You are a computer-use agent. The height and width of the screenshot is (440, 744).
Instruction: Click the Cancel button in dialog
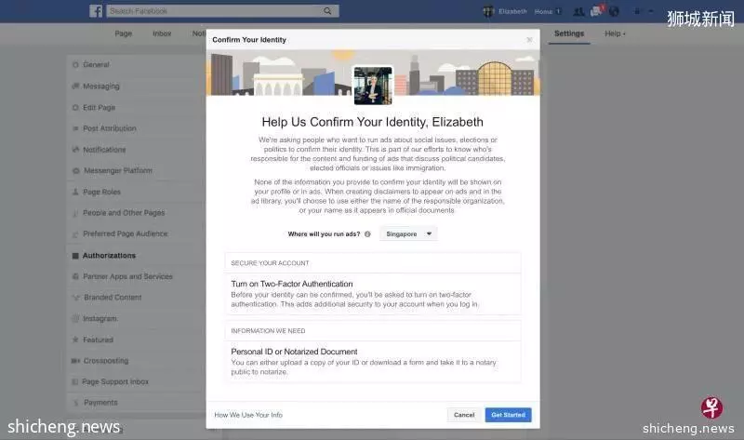point(464,415)
